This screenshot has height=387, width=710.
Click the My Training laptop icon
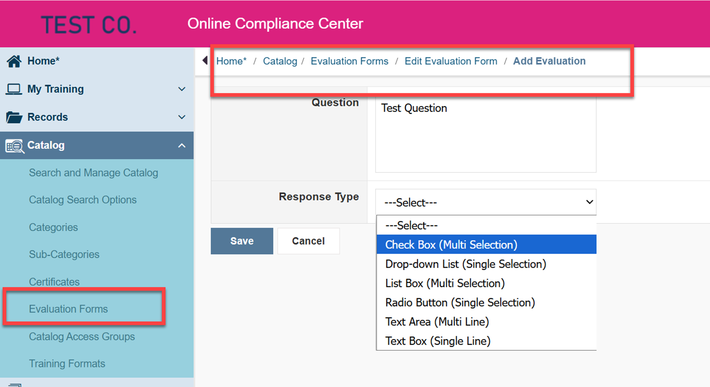[x=14, y=89]
